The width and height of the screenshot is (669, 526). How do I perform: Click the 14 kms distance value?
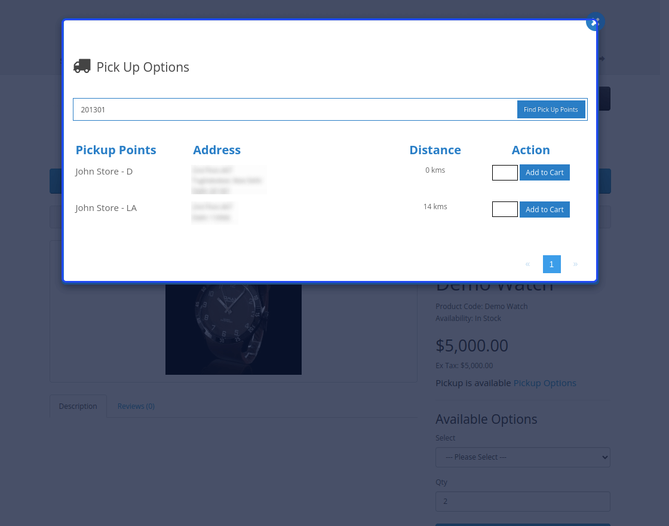click(435, 207)
